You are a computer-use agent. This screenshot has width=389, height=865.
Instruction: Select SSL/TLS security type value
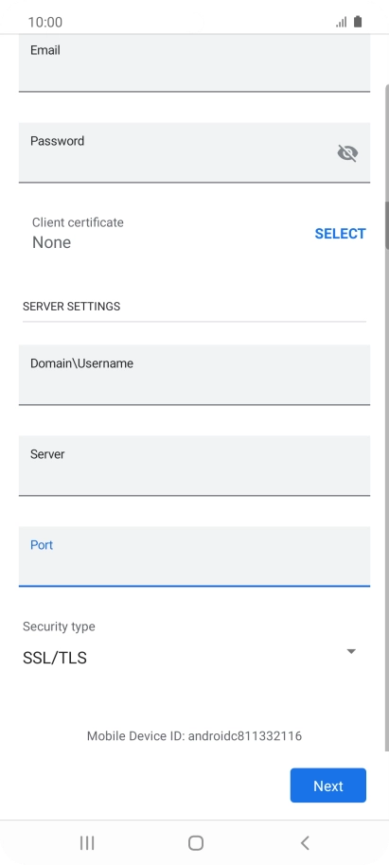(55, 658)
